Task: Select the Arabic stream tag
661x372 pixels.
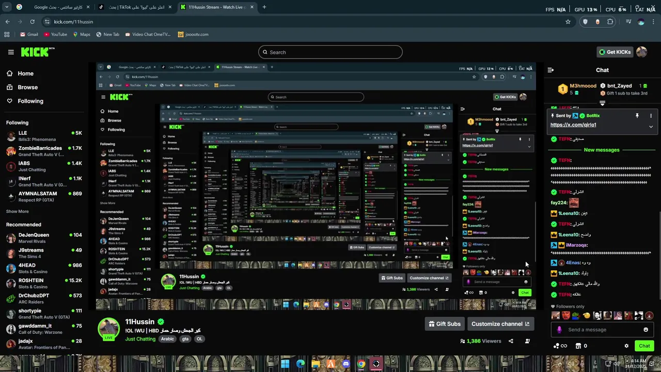Action: pyautogui.click(x=167, y=339)
